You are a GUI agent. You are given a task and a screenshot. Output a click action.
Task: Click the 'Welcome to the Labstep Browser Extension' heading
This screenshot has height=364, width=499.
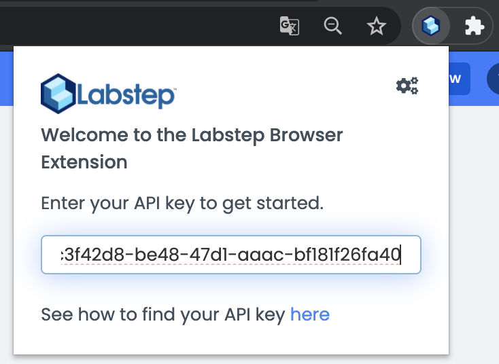(192, 148)
